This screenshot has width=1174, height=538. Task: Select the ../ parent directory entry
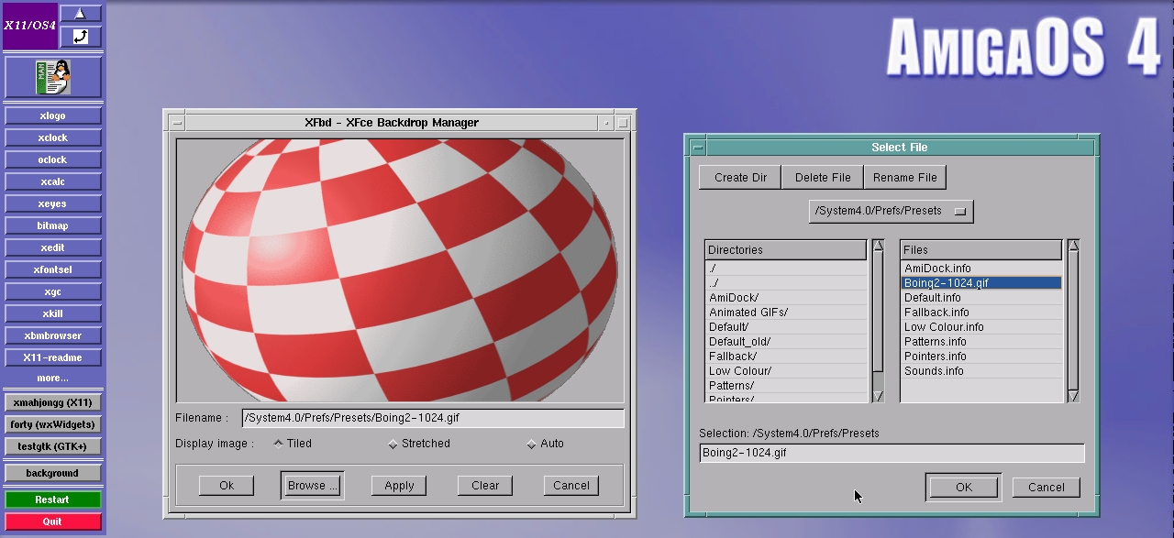[x=786, y=283]
